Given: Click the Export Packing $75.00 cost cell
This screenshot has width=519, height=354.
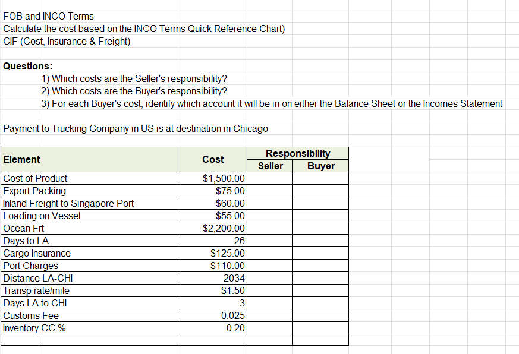Looking at the screenshot, I should click(212, 191).
